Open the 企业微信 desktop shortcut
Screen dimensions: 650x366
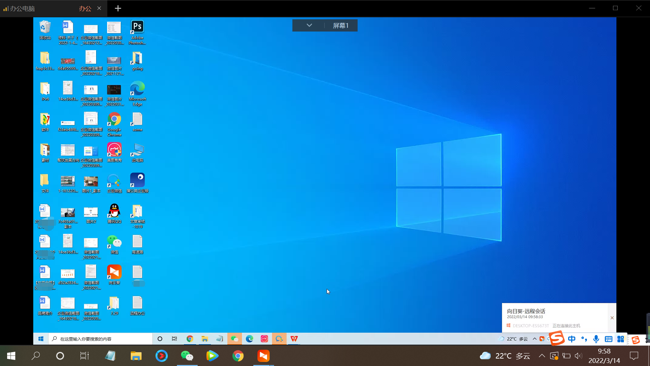pos(114,181)
